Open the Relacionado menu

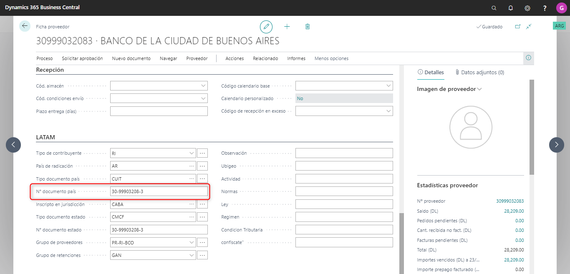point(265,58)
